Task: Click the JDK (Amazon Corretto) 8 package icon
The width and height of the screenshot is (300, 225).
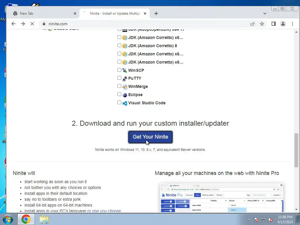Action: [125, 46]
